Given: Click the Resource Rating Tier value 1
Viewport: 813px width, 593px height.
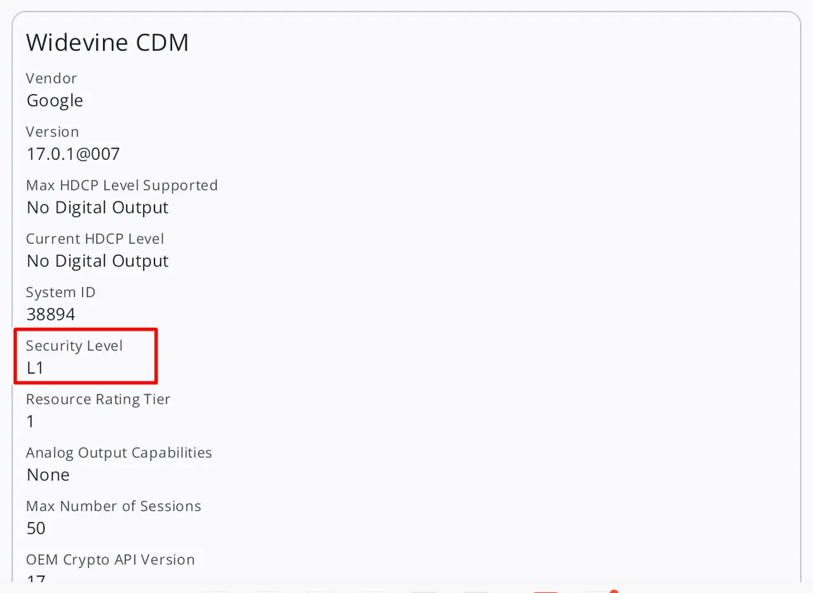Looking at the screenshot, I should 30,422.
